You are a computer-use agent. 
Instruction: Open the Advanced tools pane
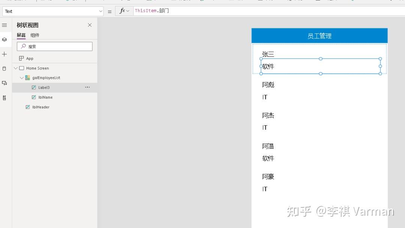[4, 97]
